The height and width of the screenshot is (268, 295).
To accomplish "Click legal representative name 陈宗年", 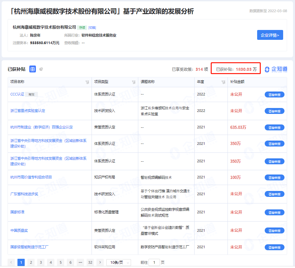I will [x=35, y=35].
